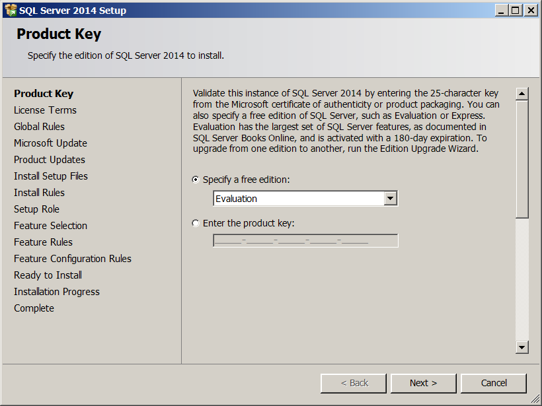Select the 'Specify a free edition' radio button
Screen dimensions: 542x406
click(x=196, y=180)
